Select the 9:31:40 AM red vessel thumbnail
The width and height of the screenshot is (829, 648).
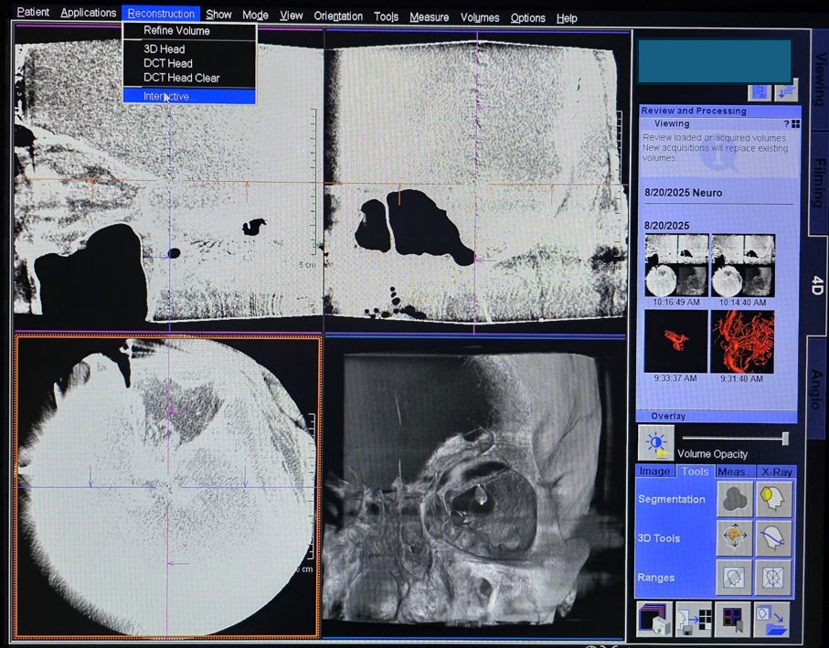coord(742,342)
